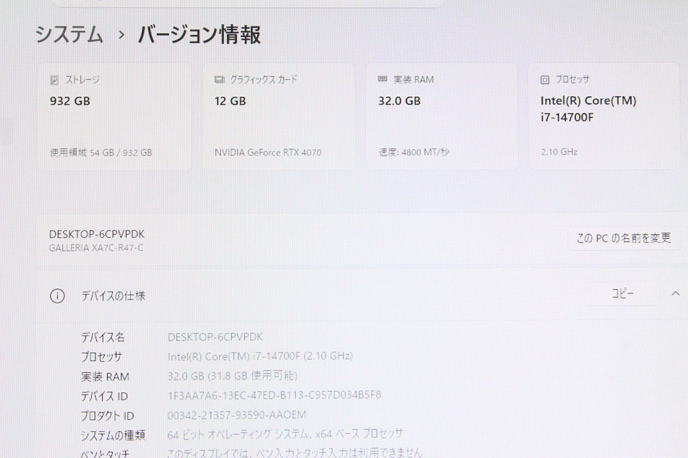Click the デバイス ID row label
The image size is (688, 458).
click(x=104, y=396)
